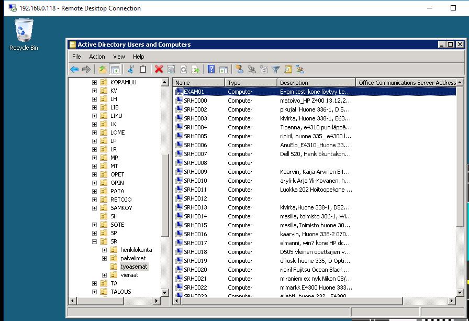Select the EXAM01 computer row

[x=315, y=92]
